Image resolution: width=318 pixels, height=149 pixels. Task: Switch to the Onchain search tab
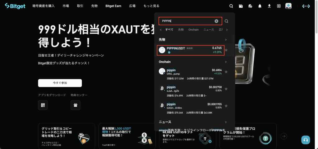tap(193, 30)
